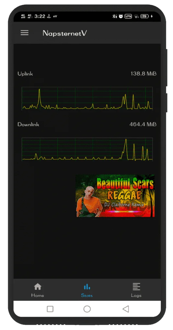173x330 pixels.
Task: Tap the Wi-Fi icon in status bar
Action: (x=136, y=16)
